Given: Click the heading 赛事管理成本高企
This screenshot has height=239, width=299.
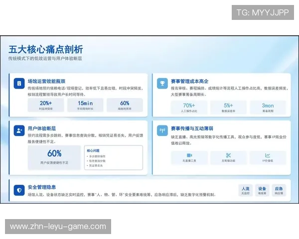Looking at the screenshot, I should tap(189, 81).
